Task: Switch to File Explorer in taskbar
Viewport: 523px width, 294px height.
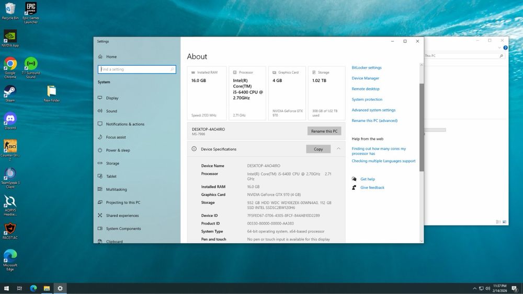Action: (x=47, y=288)
